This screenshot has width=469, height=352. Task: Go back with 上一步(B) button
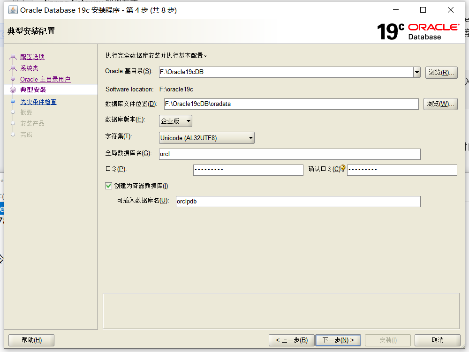pos(292,340)
